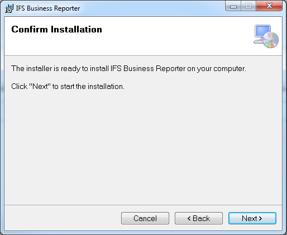Image resolution: width=287 pixels, height=235 pixels.
Task: Click the IFS Business Reporter title text
Action: pos(48,8)
